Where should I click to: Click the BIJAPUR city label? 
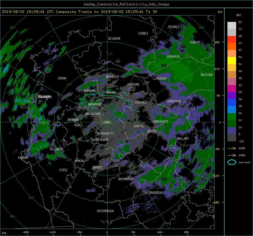coord(114,39)
